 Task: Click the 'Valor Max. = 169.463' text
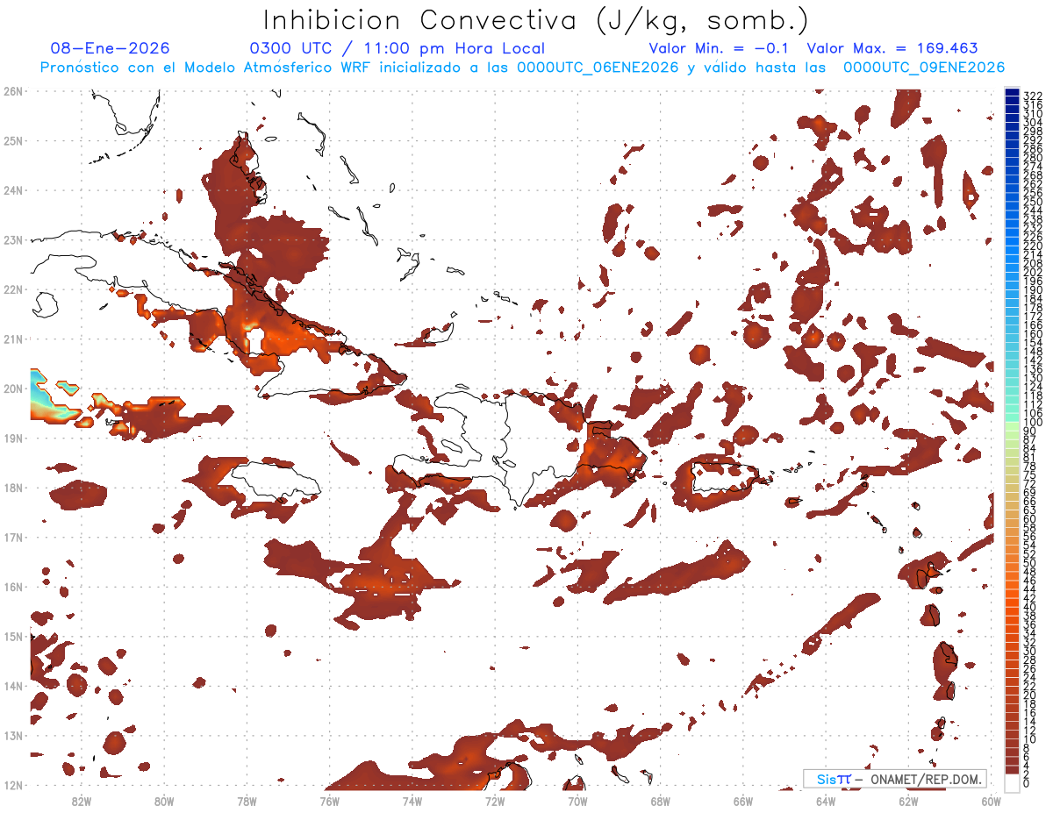click(892, 48)
